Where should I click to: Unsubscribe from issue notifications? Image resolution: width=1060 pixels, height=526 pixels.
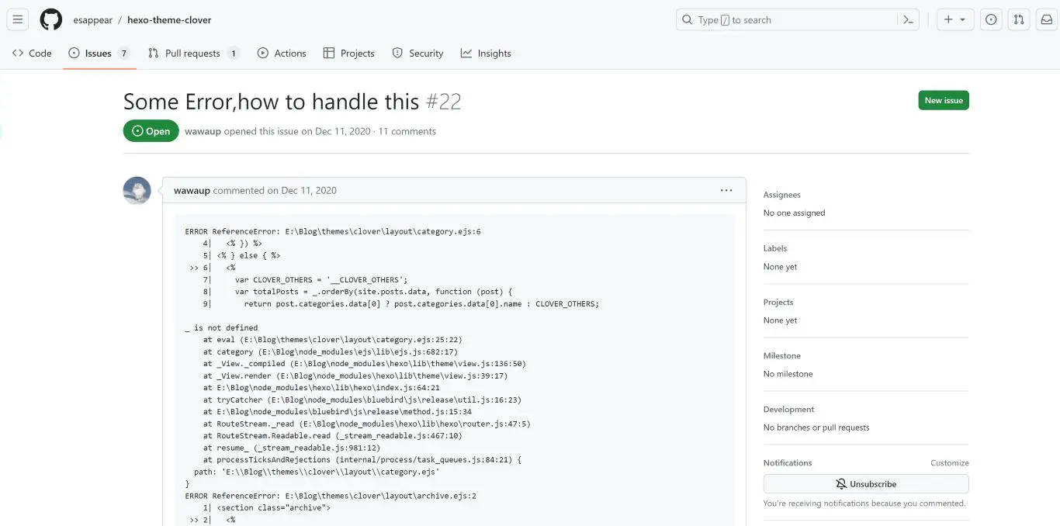click(x=865, y=484)
